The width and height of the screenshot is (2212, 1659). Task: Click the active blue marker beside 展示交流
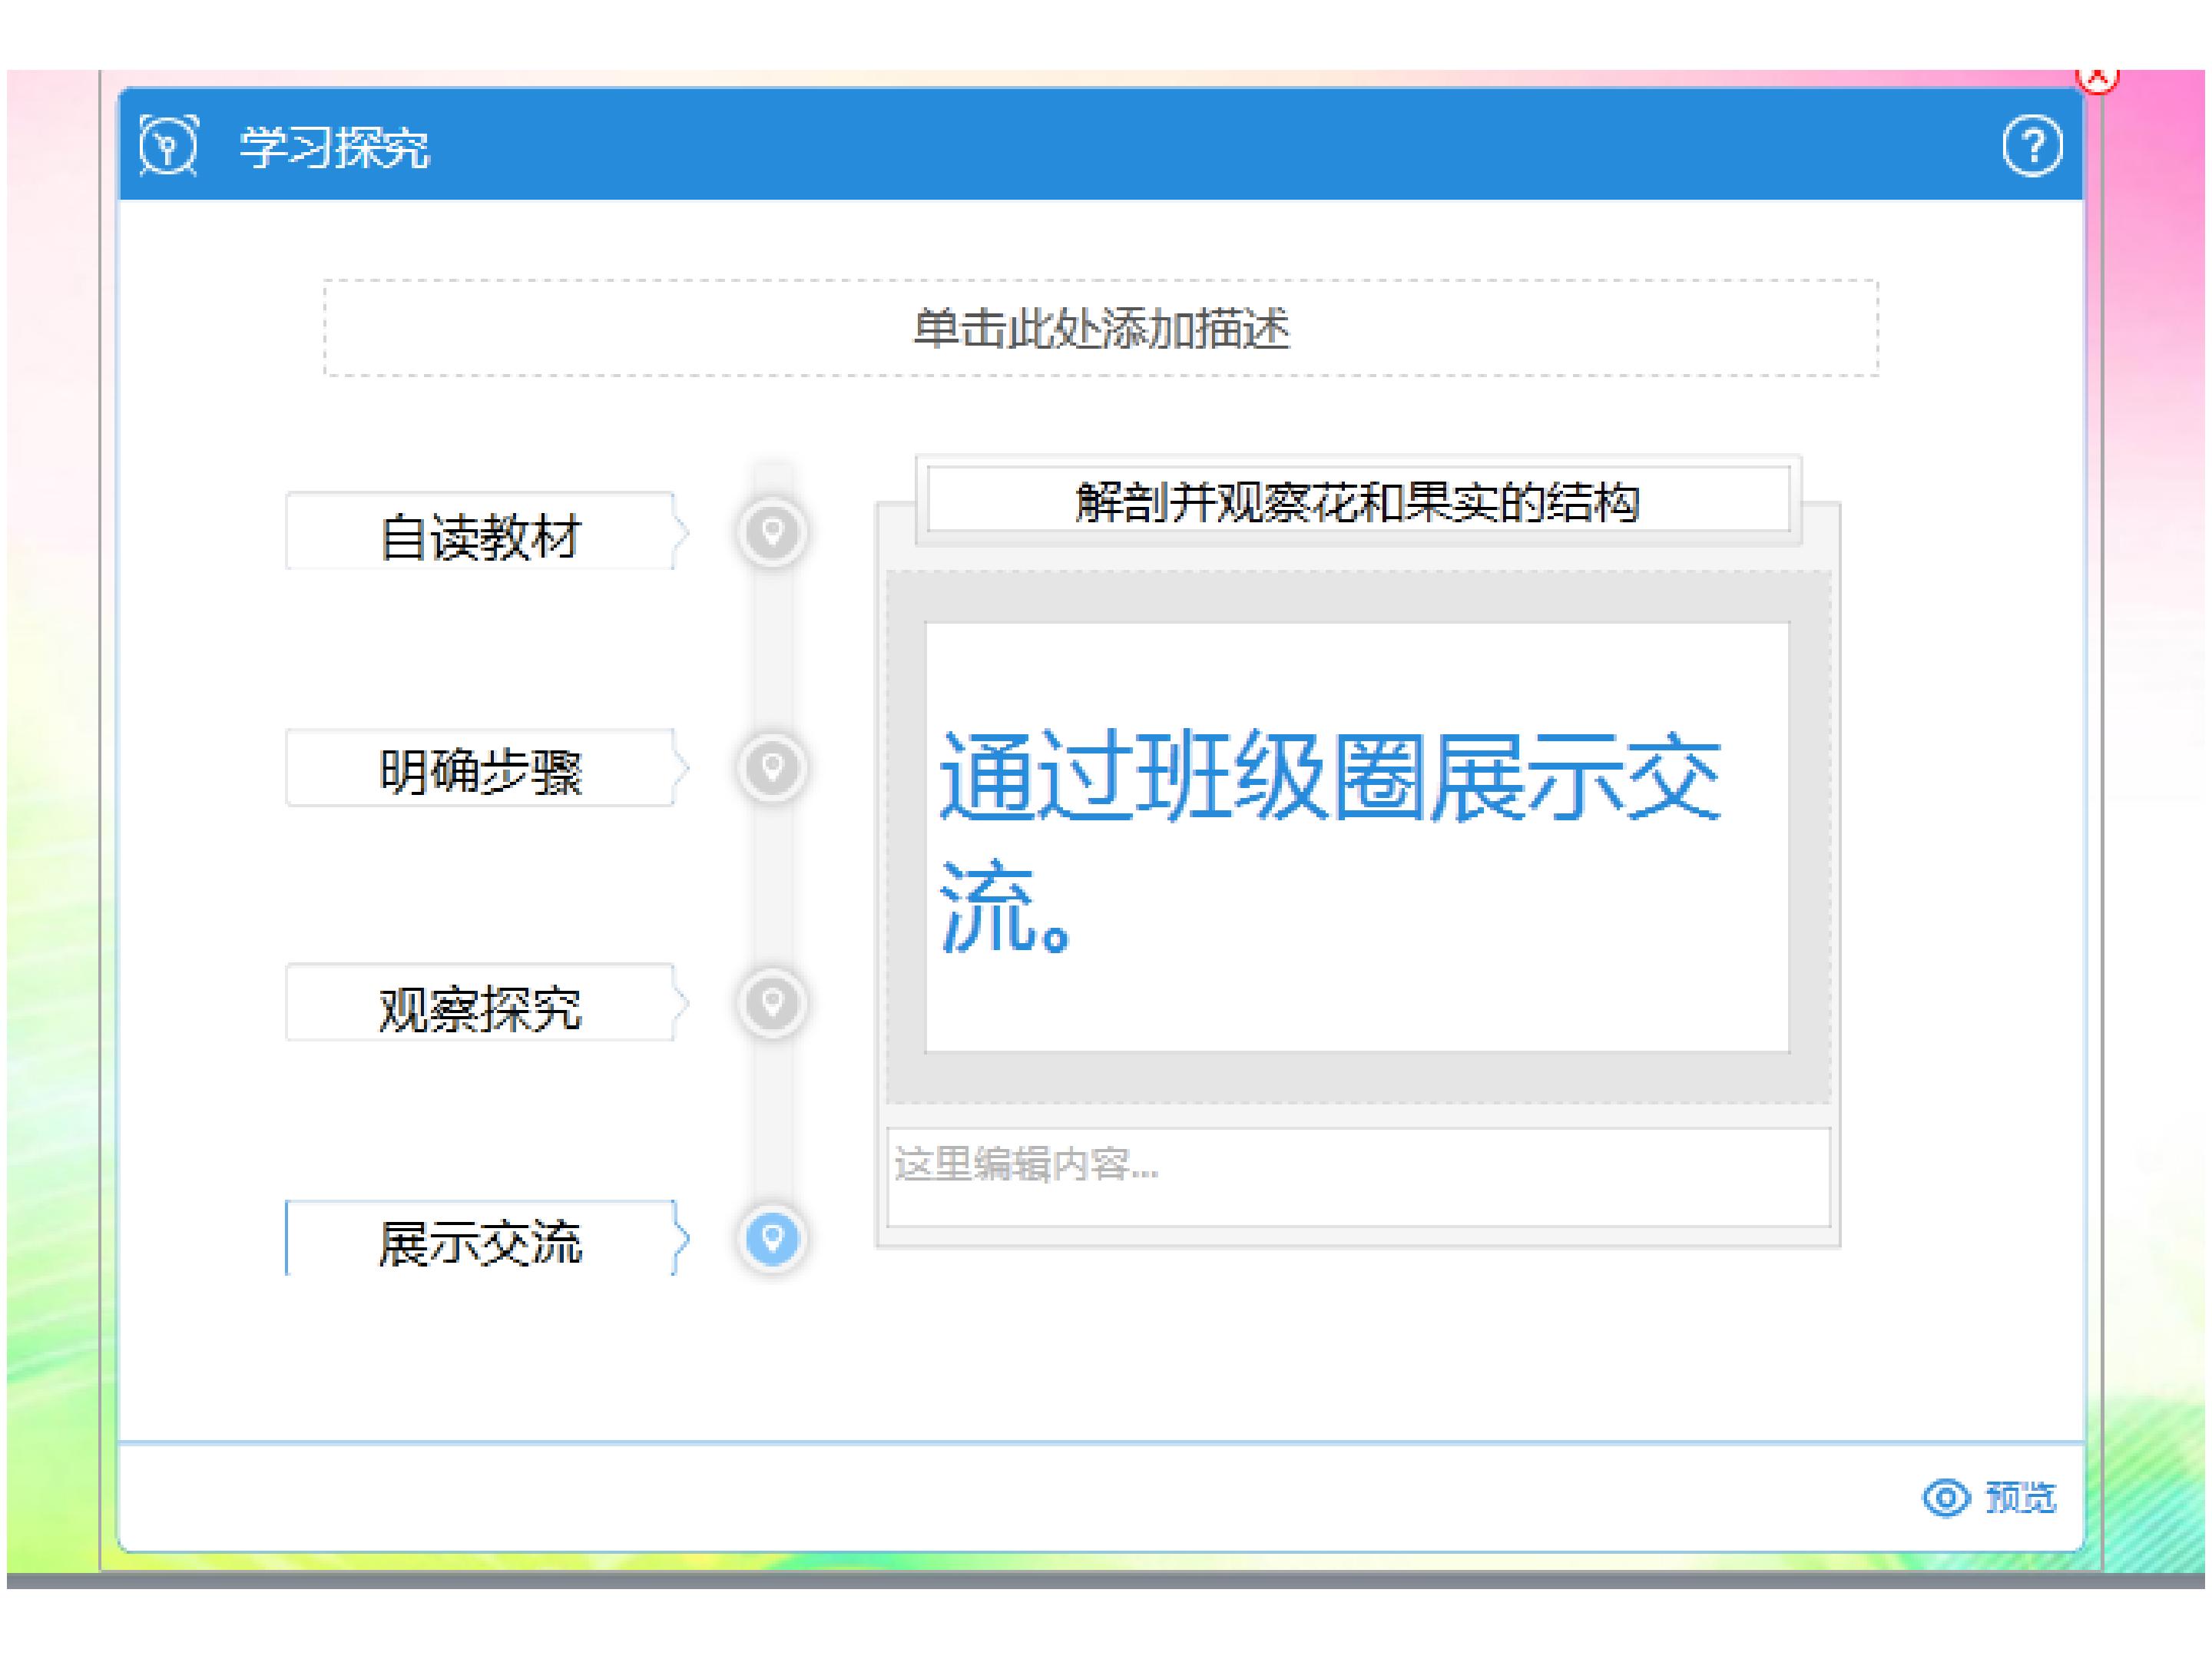pos(772,1239)
